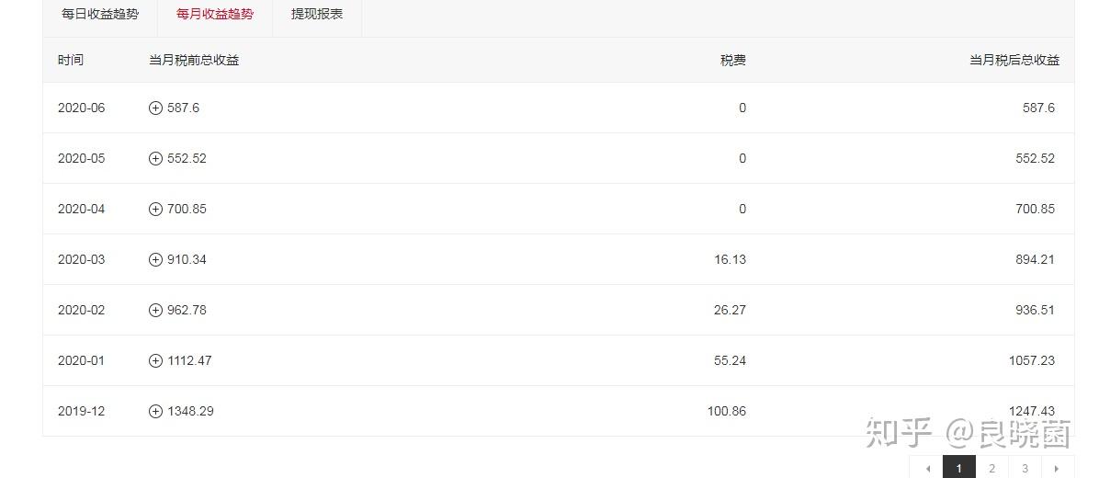
Task: Click plus icon beside 1112.47
Action: click(155, 360)
